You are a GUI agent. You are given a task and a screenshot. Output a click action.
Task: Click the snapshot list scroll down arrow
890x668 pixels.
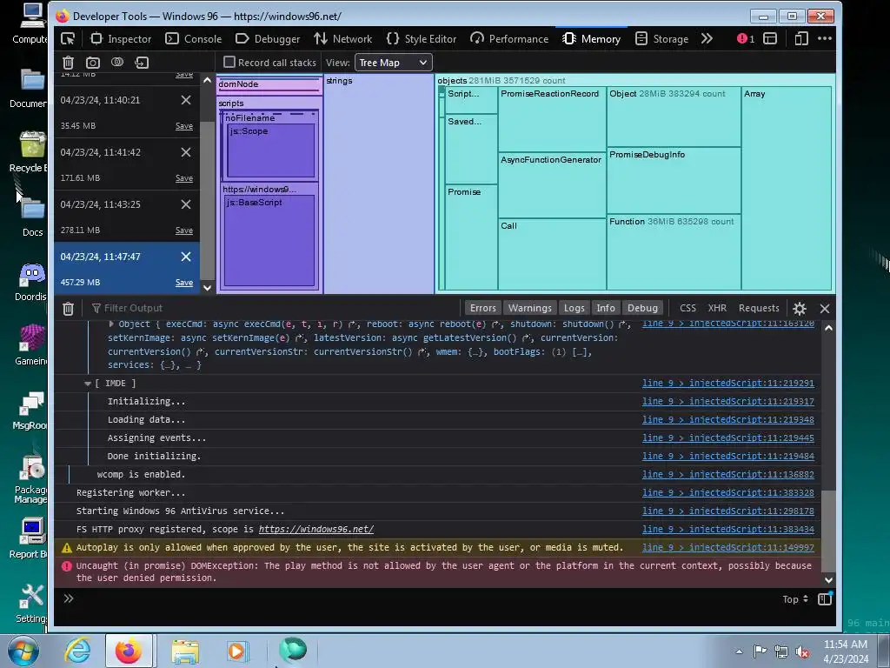[x=207, y=287]
